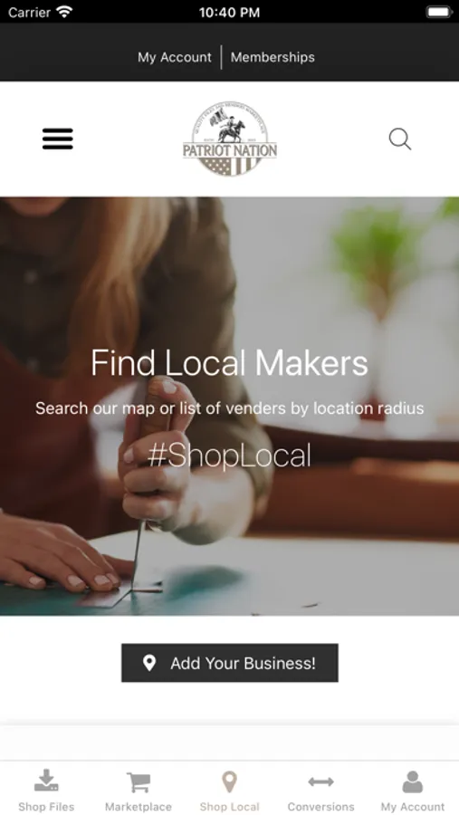The image size is (459, 815).
Task: Tap the magnifying glass search icon
Action: 400,139
